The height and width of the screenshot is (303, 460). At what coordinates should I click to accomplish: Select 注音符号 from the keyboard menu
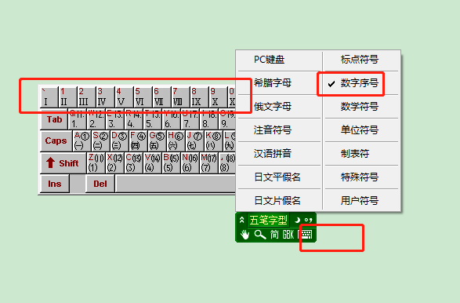279,130
